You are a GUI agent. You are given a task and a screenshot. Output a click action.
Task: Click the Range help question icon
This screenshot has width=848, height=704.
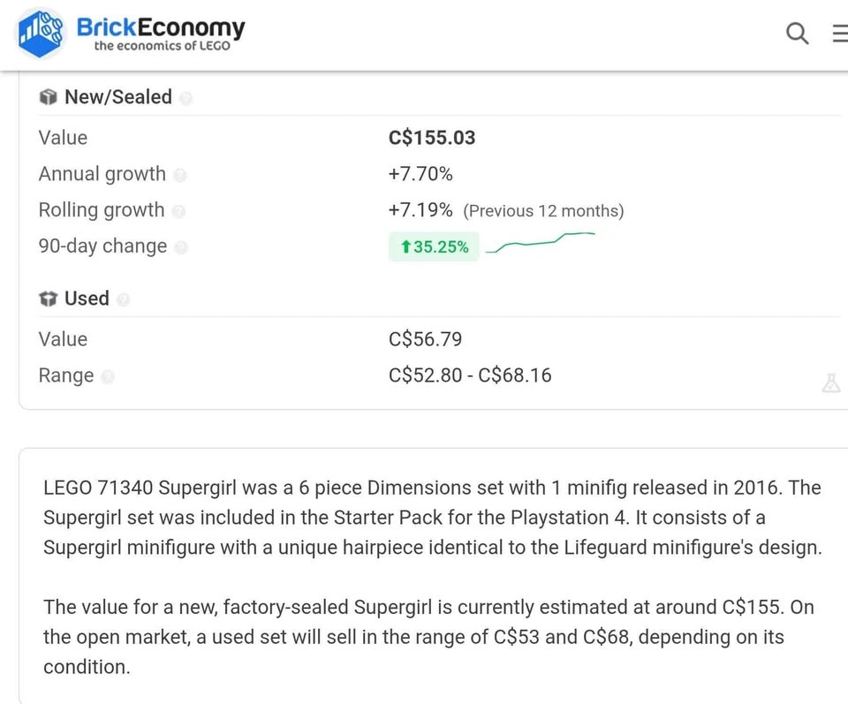(x=108, y=376)
